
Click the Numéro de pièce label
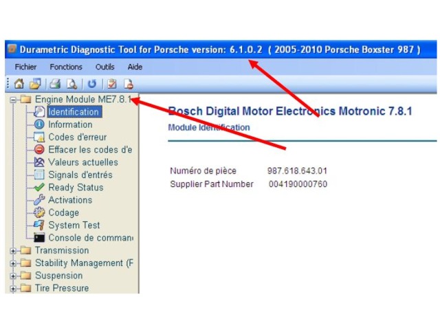203,170
